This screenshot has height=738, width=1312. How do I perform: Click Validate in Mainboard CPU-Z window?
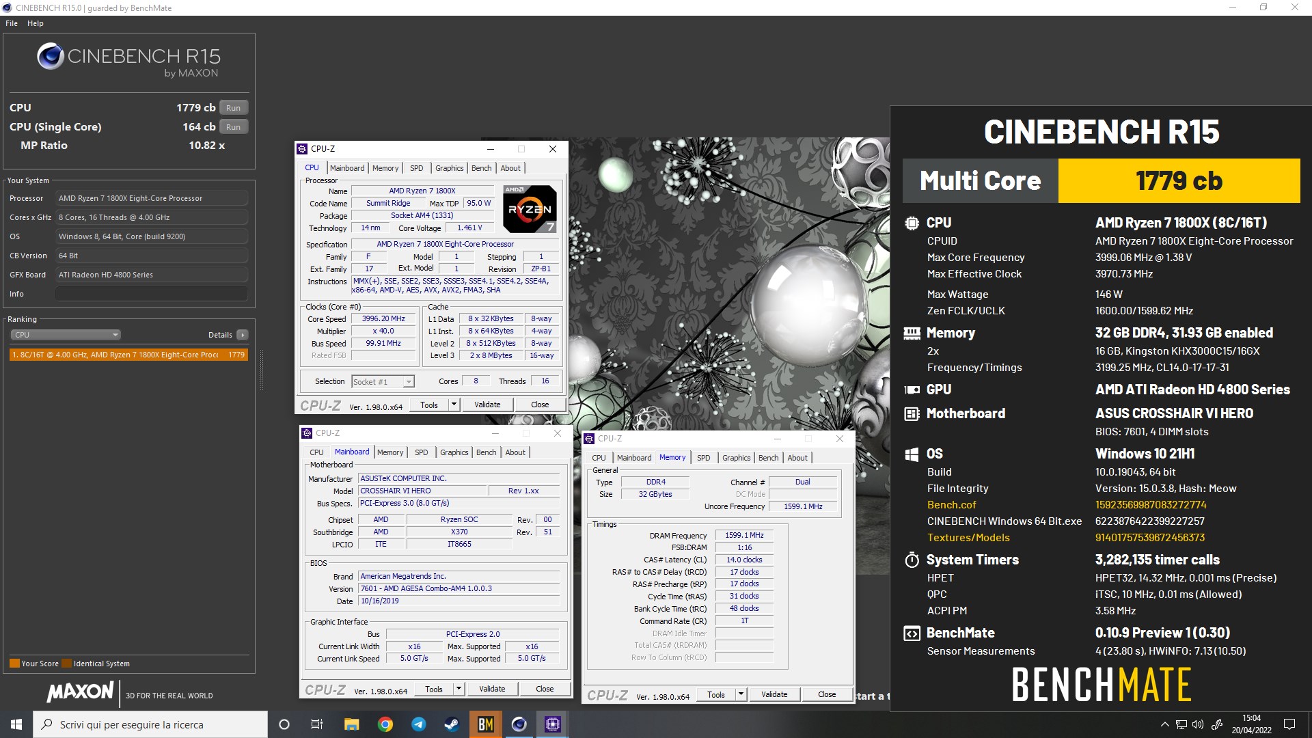click(x=492, y=689)
